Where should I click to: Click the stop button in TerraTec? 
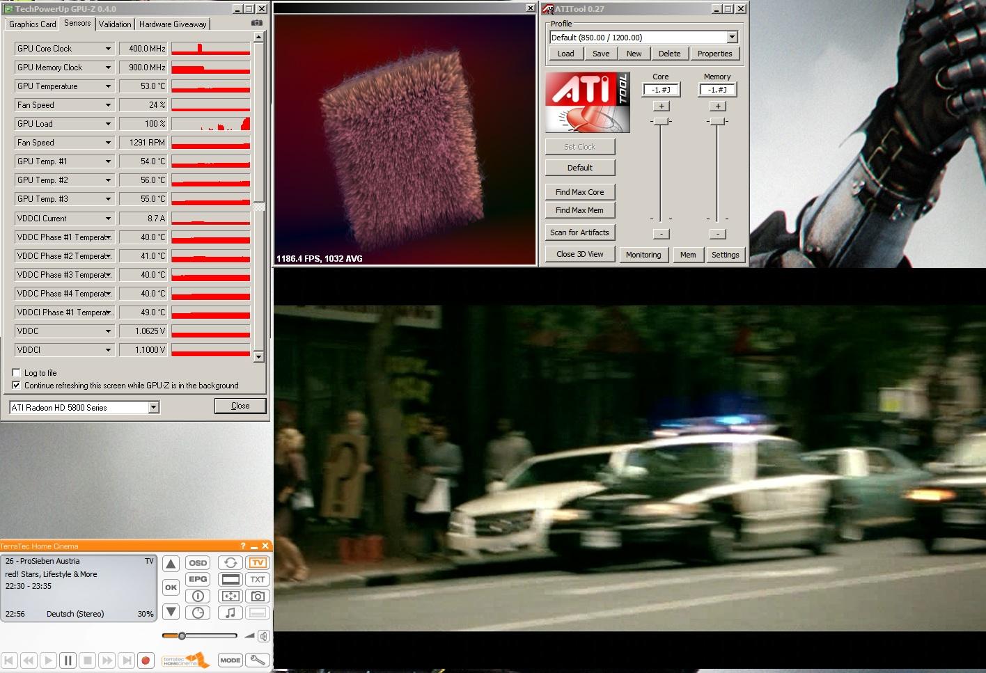[87, 660]
